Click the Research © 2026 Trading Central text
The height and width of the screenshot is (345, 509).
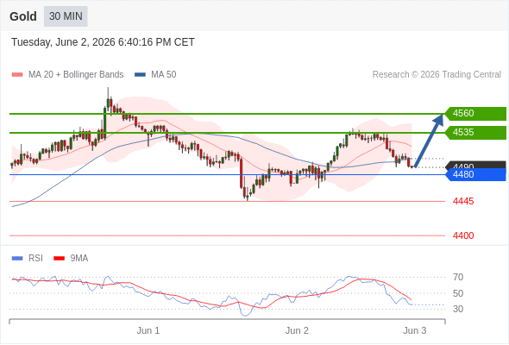437,75
